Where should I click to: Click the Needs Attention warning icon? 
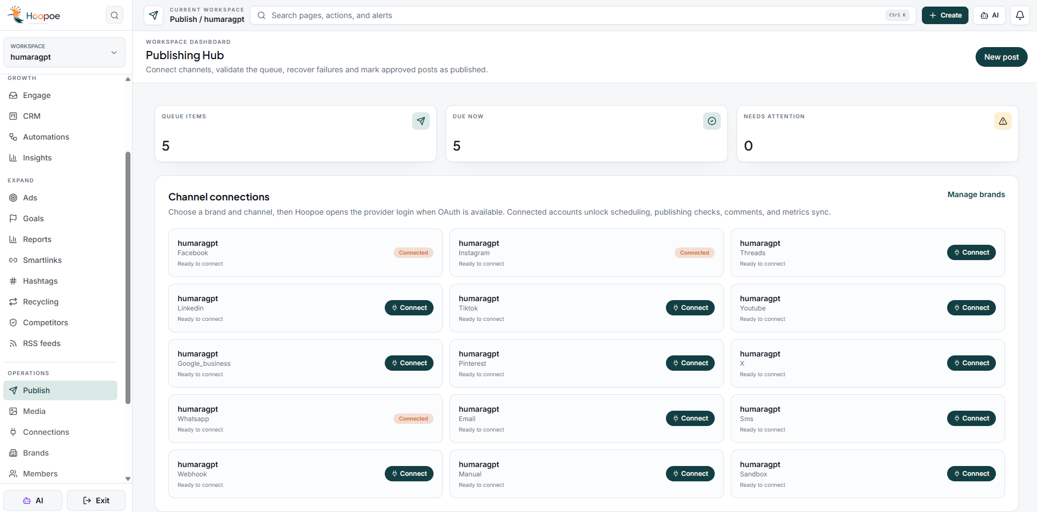(1003, 121)
